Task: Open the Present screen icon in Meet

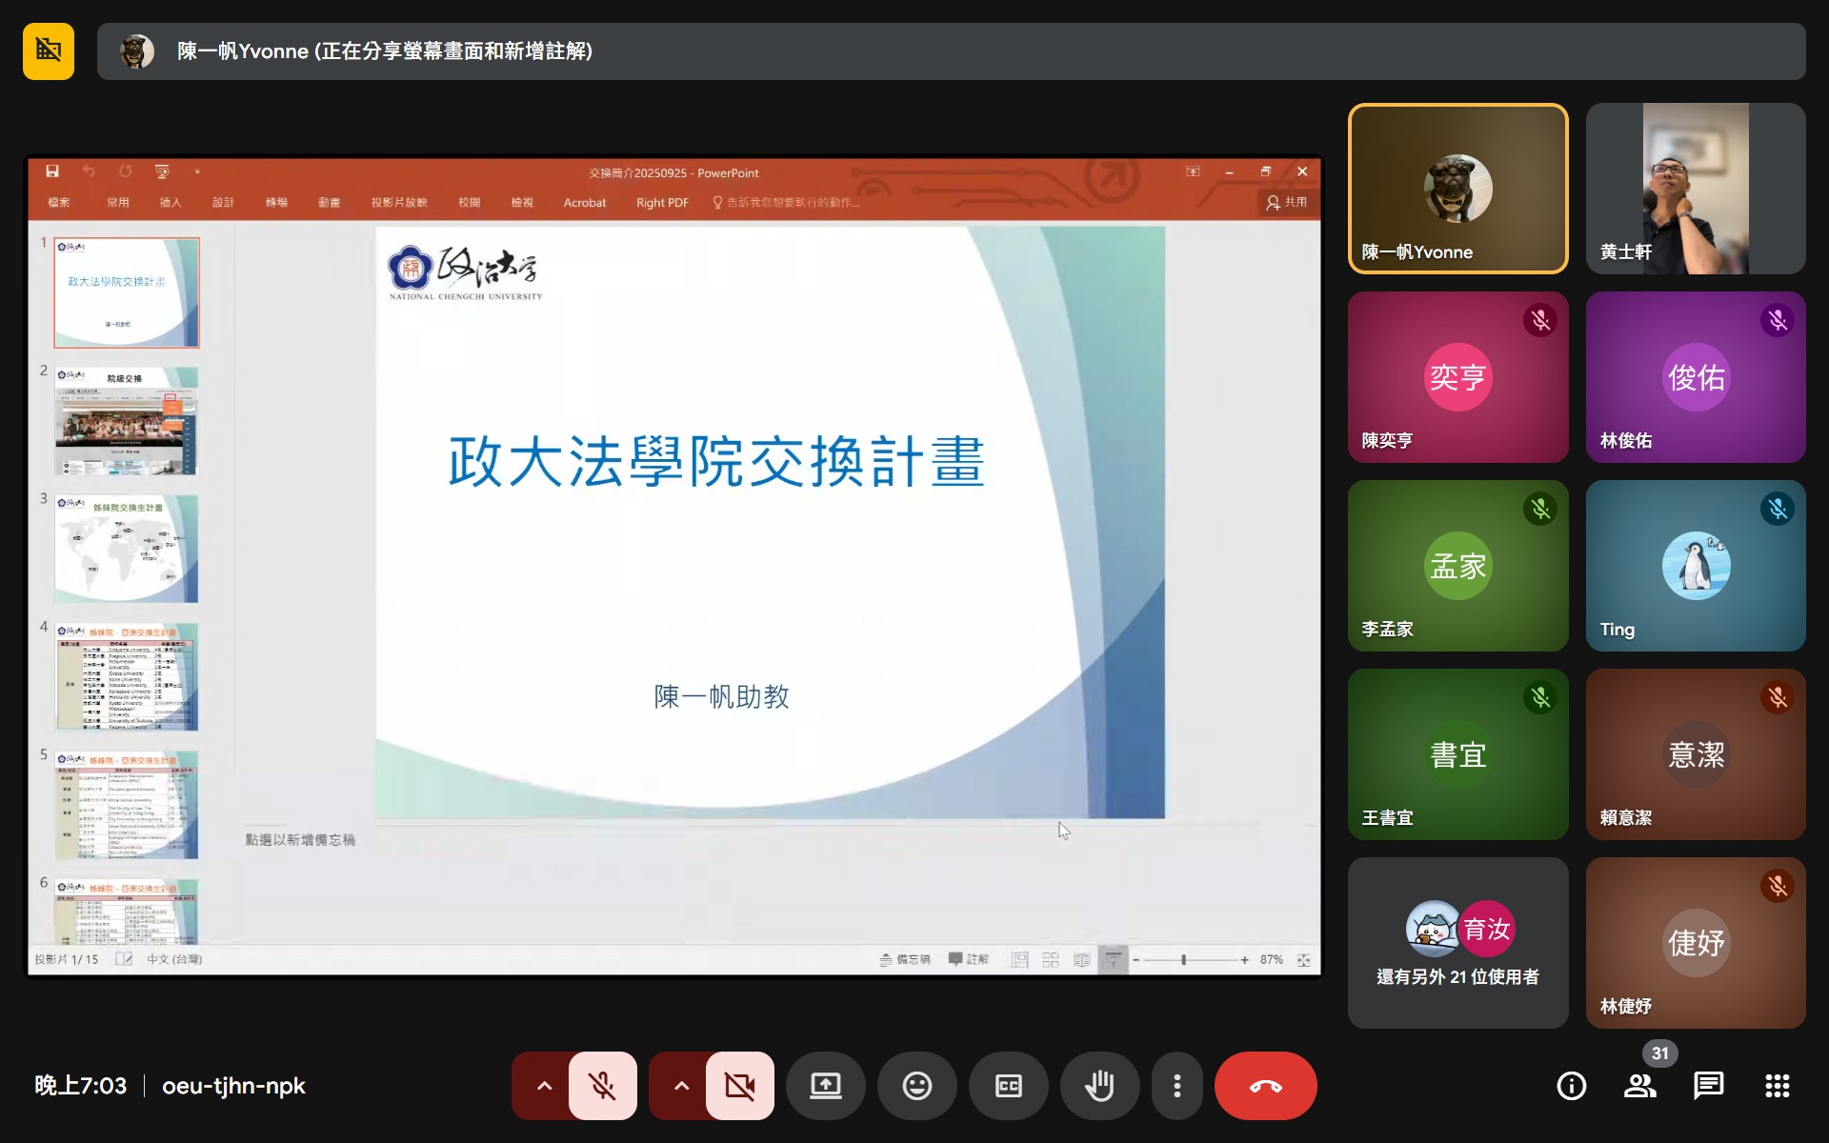Action: click(825, 1085)
